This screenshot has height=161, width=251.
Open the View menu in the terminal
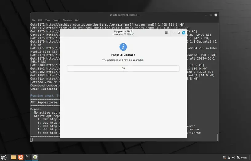[48, 20]
